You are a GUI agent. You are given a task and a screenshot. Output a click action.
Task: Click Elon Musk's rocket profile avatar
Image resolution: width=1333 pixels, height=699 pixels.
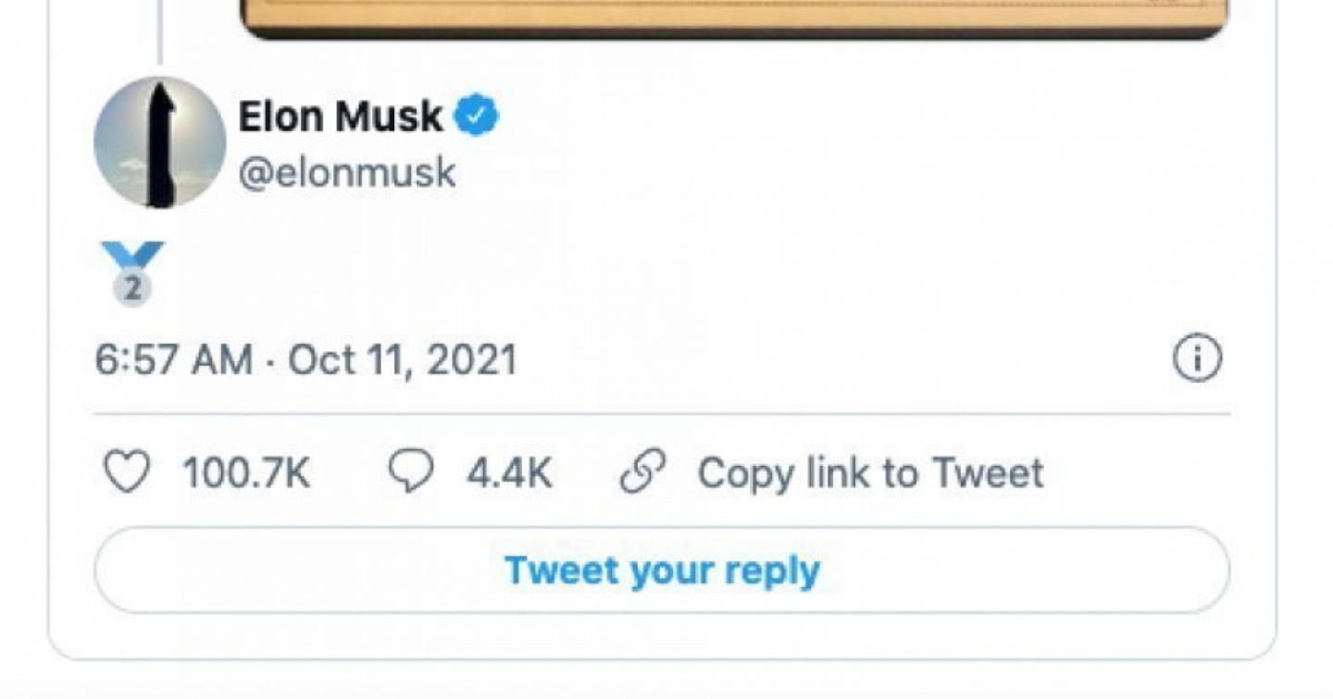point(159,141)
